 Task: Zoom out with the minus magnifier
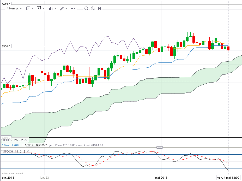[x=86, y=8]
